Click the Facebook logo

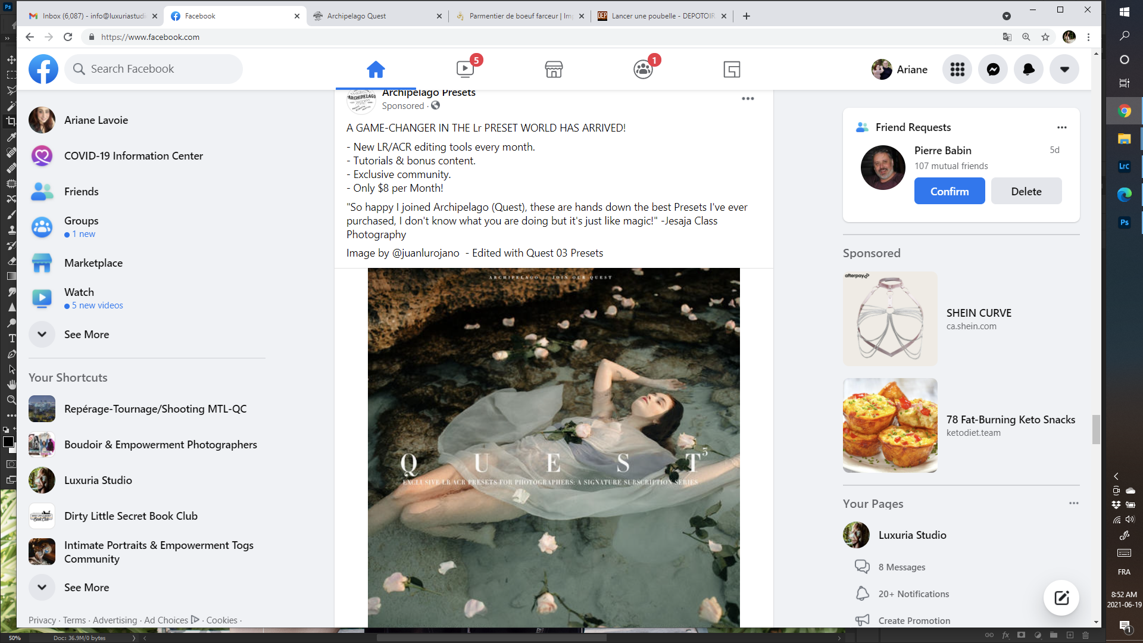tap(43, 69)
